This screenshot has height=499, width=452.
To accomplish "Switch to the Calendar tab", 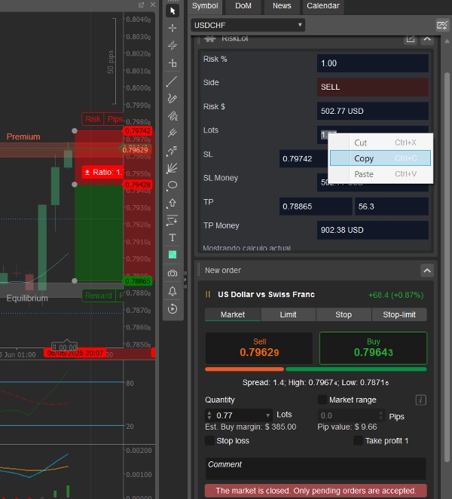I will [x=323, y=6].
